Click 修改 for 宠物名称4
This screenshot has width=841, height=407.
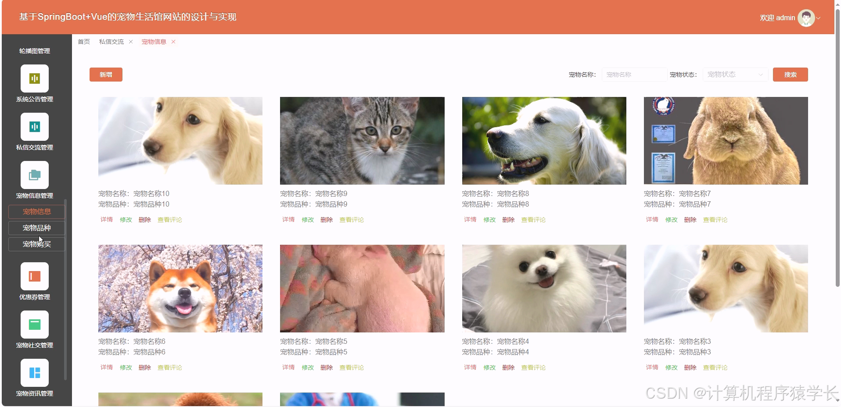click(x=489, y=368)
